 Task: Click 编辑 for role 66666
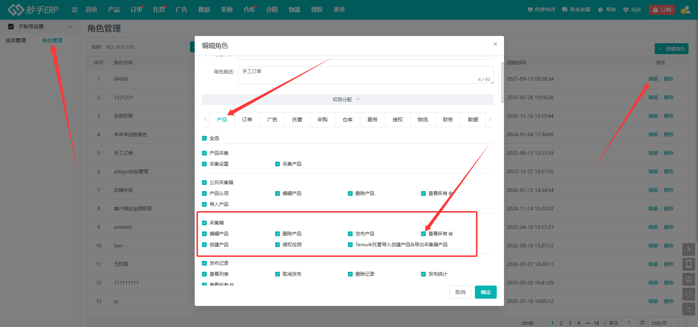(x=653, y=79)
